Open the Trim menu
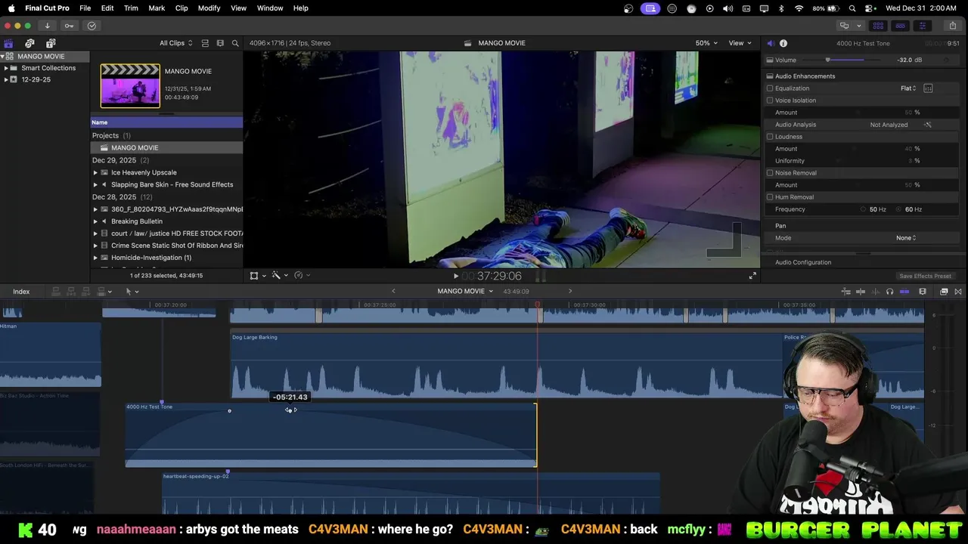The image size is (968, 544). 131,8
